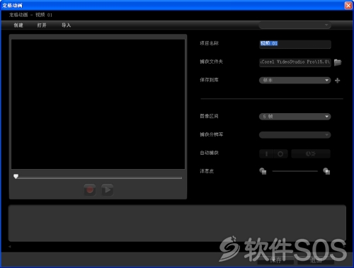
Task: Expand the 图像区间 frames dropdown
Action: (x=295, y=117)
